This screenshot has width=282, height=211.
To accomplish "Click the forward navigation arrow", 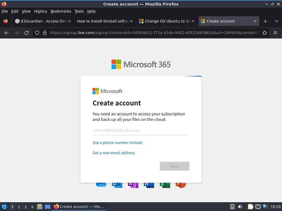I will click(x=16, y=33).
